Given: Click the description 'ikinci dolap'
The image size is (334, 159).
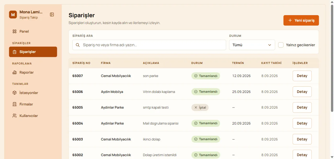Looking at the screenshot, I should [152, 139].
